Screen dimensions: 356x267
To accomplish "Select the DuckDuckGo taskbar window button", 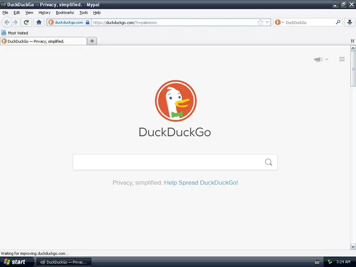I will pyautogui.click(x=64, y=262).
